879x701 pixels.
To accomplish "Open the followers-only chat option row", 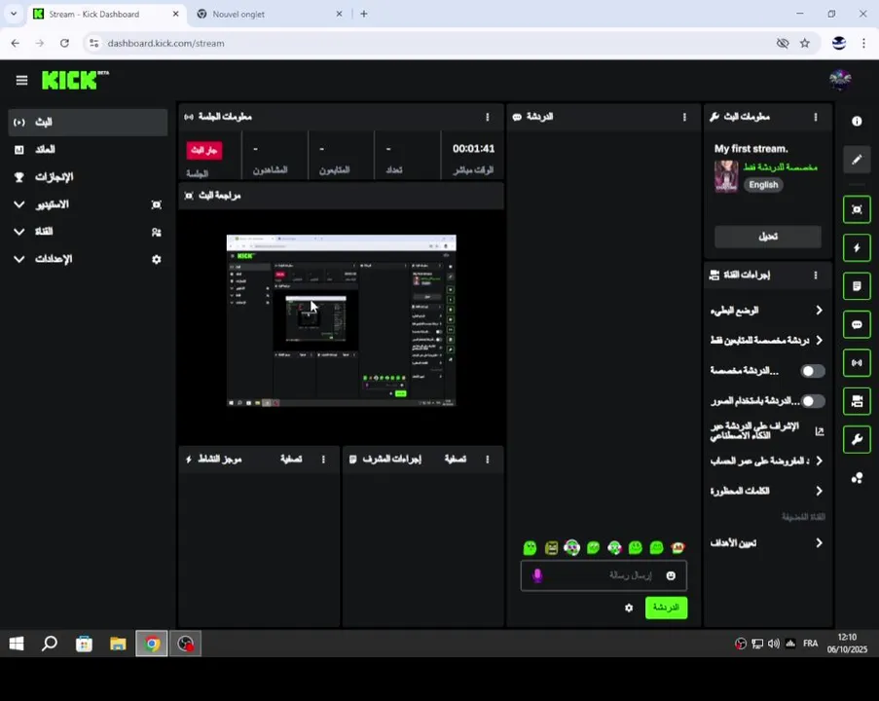I will 767,341.
